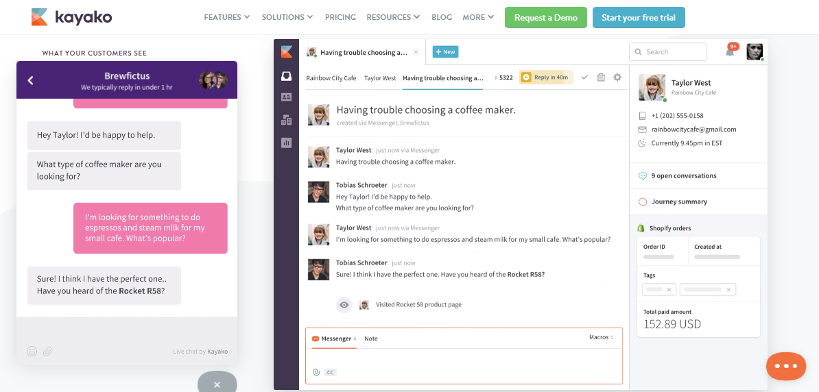Open notifications bell with 9+ badge

[731, 51]
